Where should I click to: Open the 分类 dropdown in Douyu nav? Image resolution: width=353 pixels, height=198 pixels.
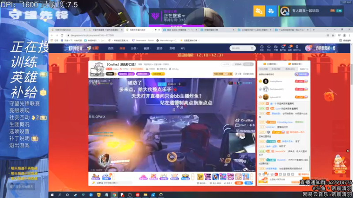click(x=134, y=48)
